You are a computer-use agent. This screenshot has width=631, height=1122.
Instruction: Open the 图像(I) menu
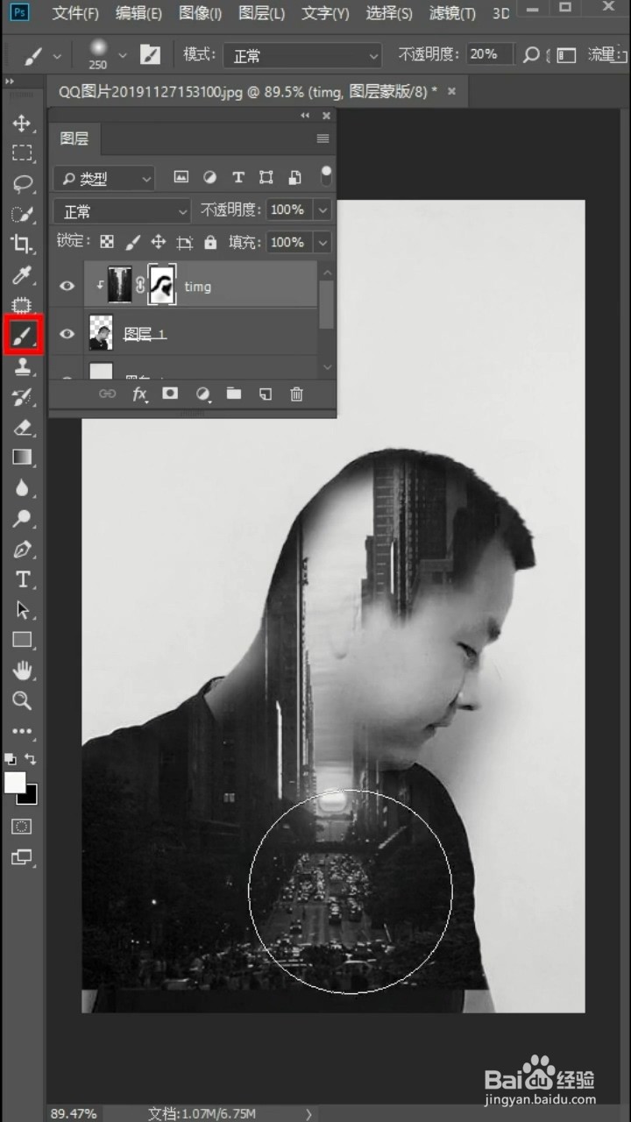pyautogui.click(x=201, y=13)
